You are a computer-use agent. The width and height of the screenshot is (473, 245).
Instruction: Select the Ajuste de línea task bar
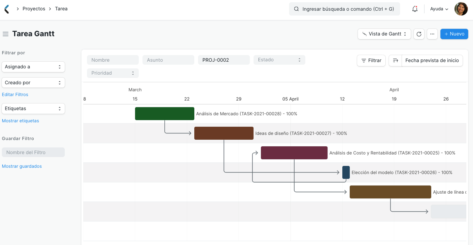[x=390, y=192]
